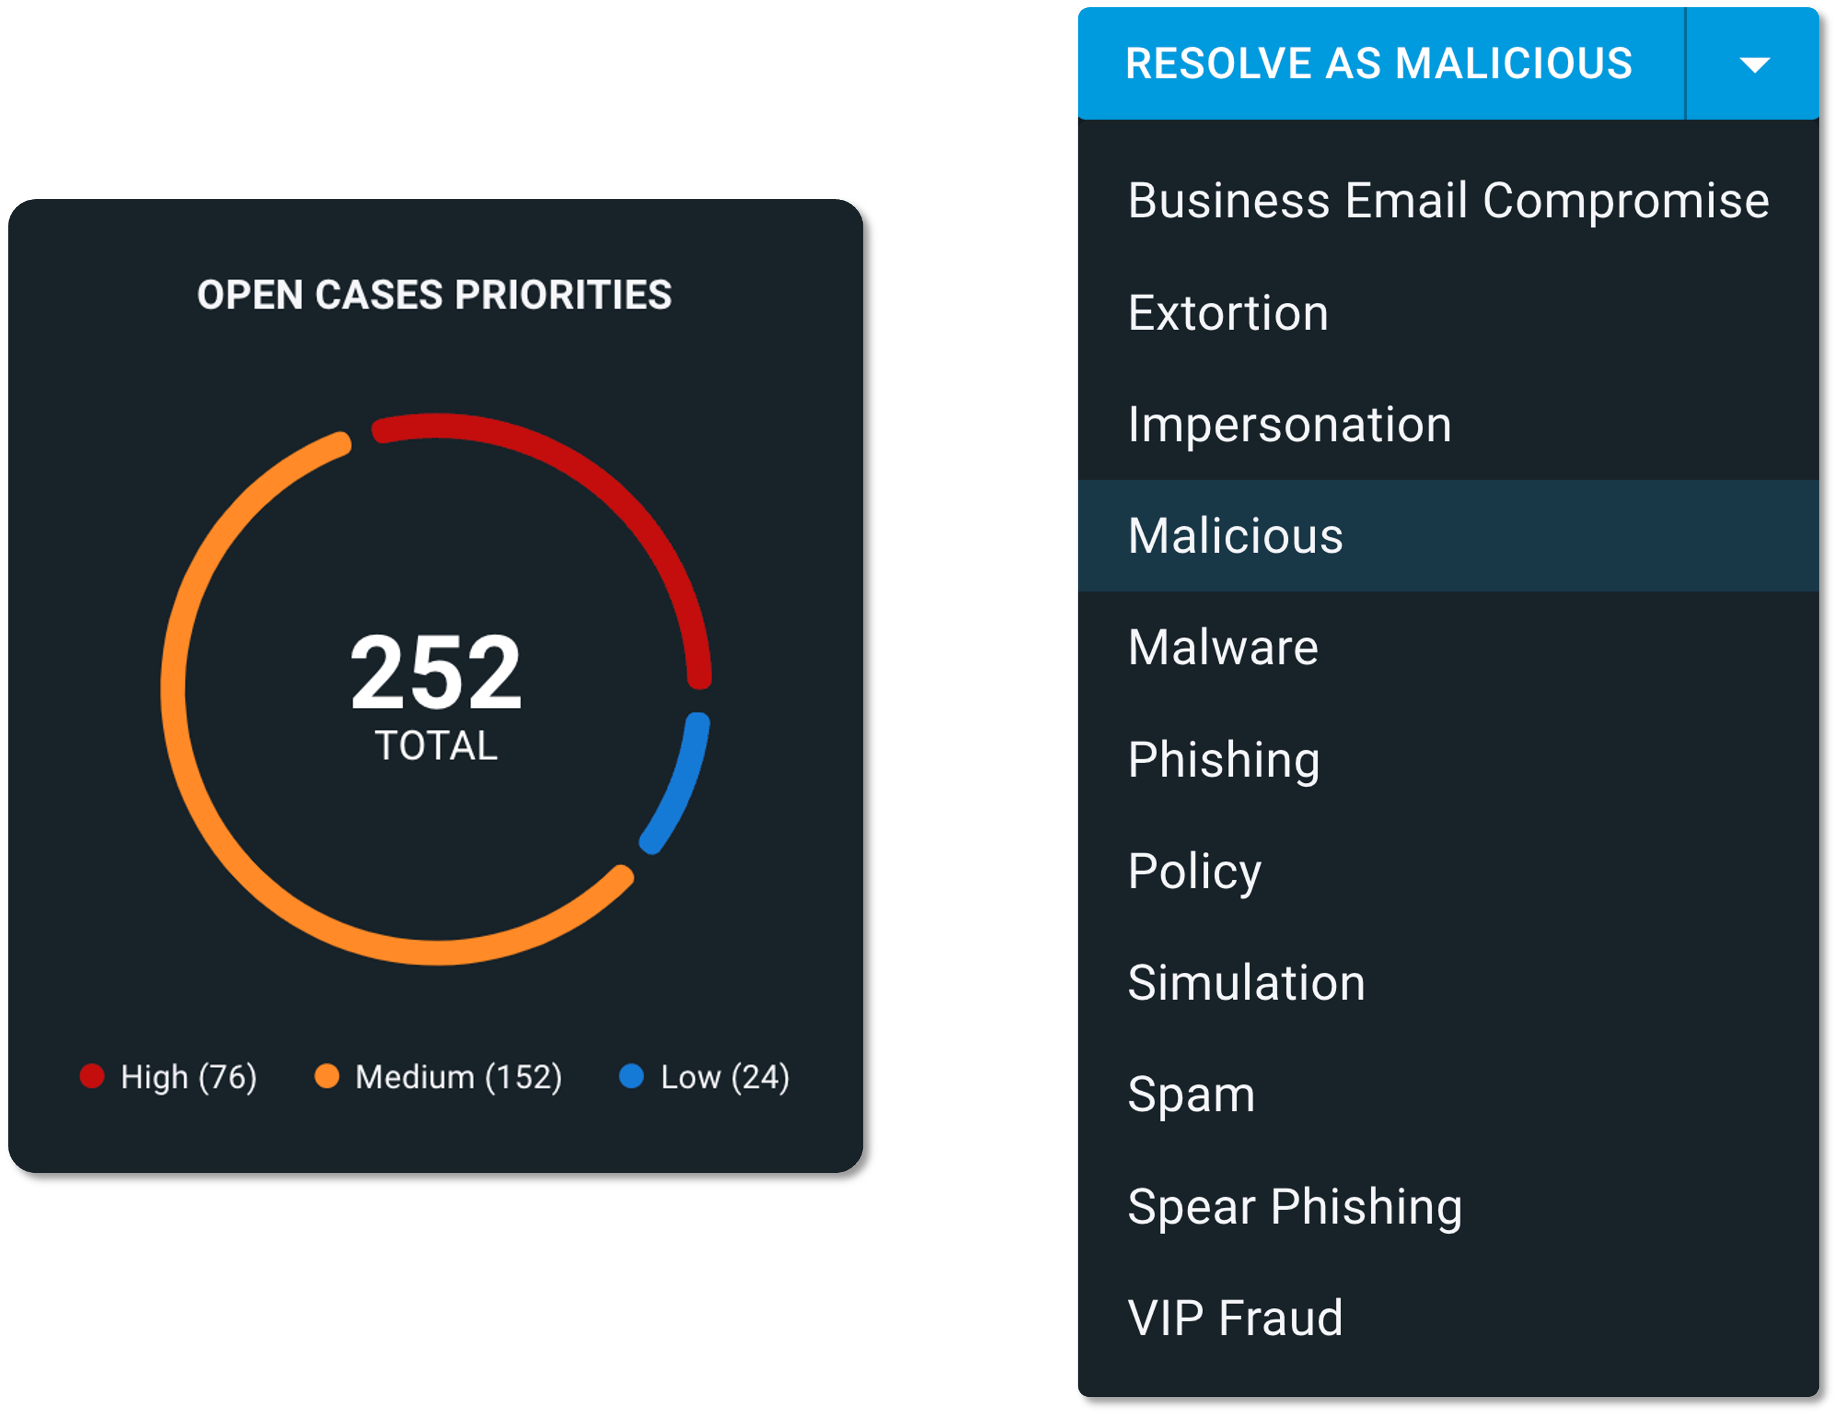Pick the Policy option
The width and height of the screenshot is (1837, 1415).
pos(1448,871)
